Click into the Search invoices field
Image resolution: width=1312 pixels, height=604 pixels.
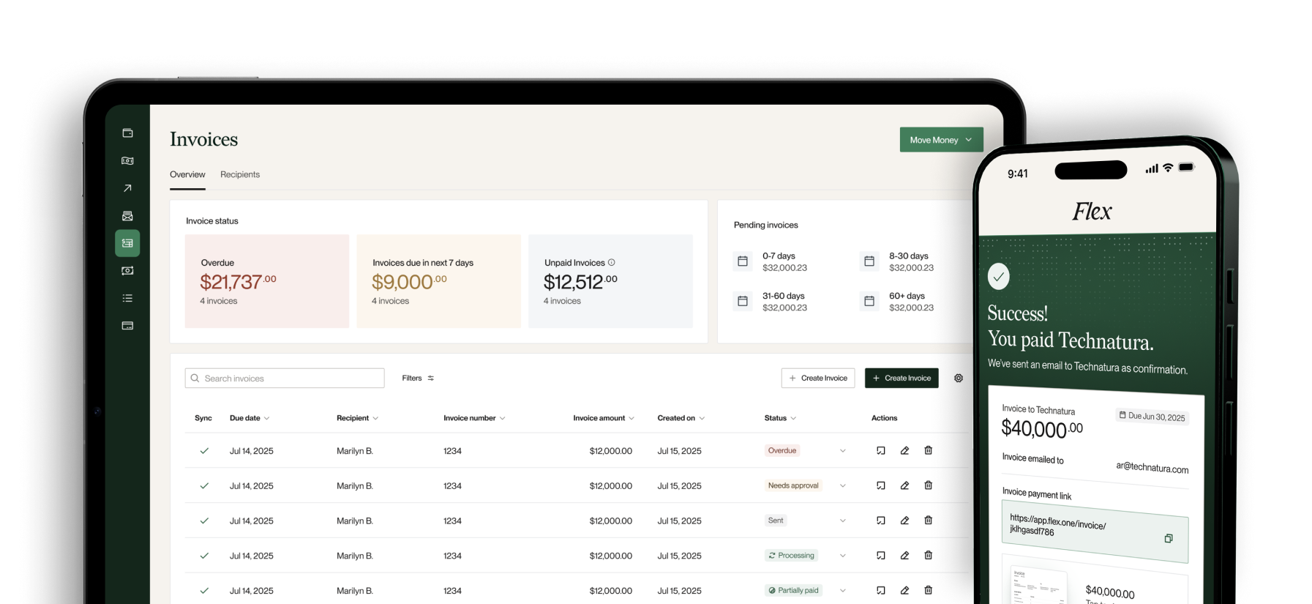pyautogui.click(x=285, y=379)
